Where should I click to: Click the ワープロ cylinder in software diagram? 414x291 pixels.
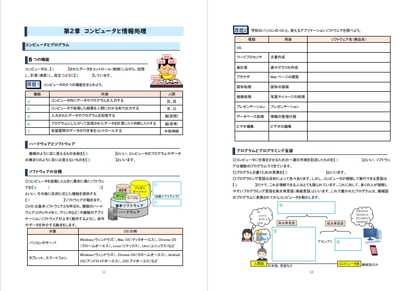(x=132, y=198)
